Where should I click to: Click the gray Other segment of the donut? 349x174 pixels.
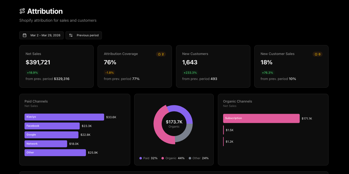(x=184, y=134)
